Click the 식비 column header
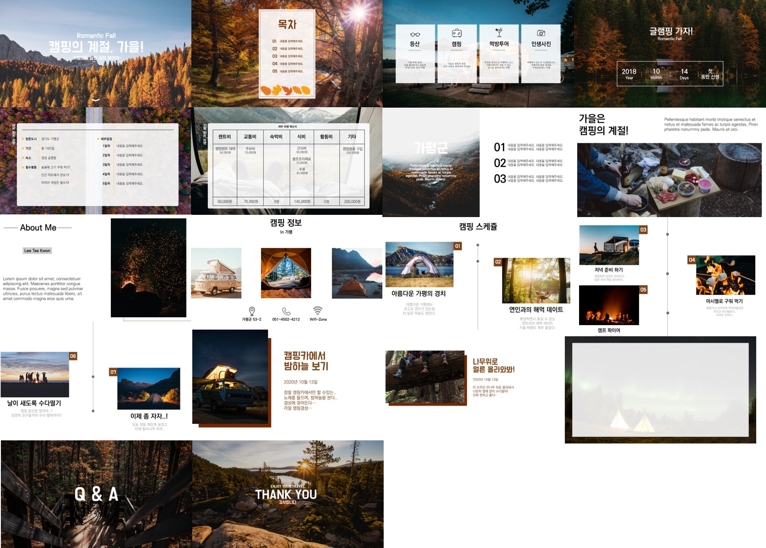Screen dimensions: 766x548 tap(301, 137)
